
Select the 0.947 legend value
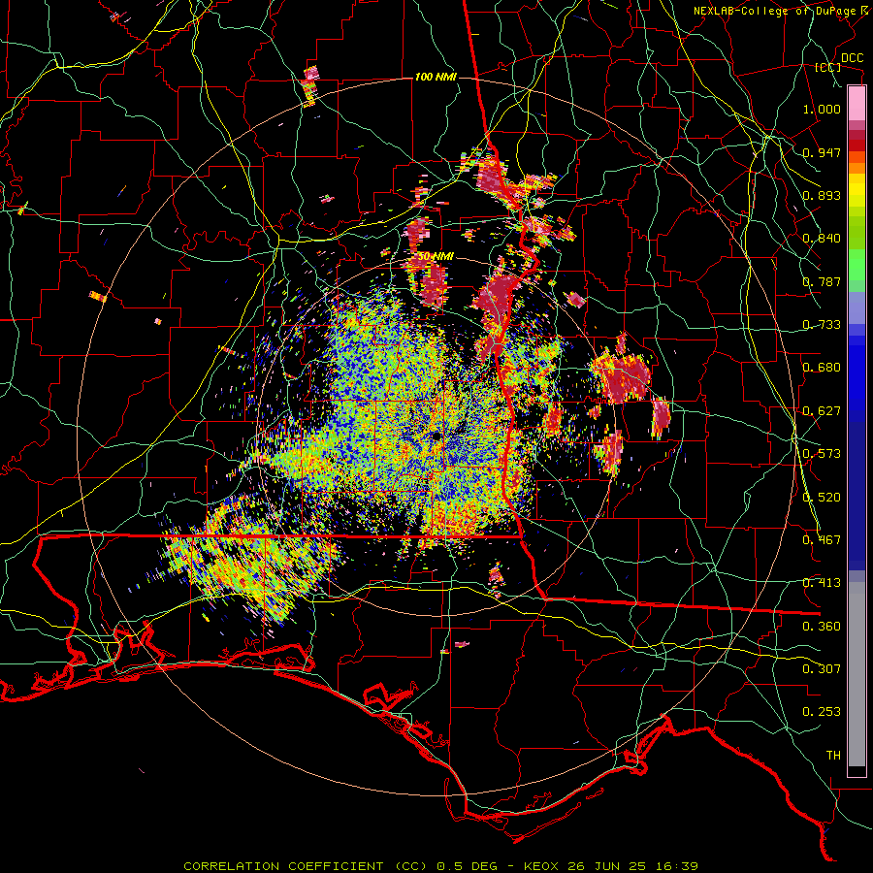(822, 152)
